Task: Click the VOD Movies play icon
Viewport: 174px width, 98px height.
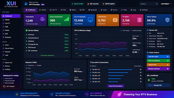Action: pos(115,20)
